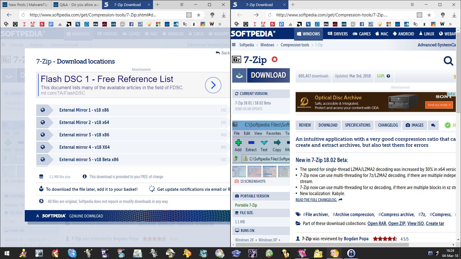Open downloads from the left window's toolbar
Image resolution: width=461 pixels, height=259 pixels.
pos(224,15)
